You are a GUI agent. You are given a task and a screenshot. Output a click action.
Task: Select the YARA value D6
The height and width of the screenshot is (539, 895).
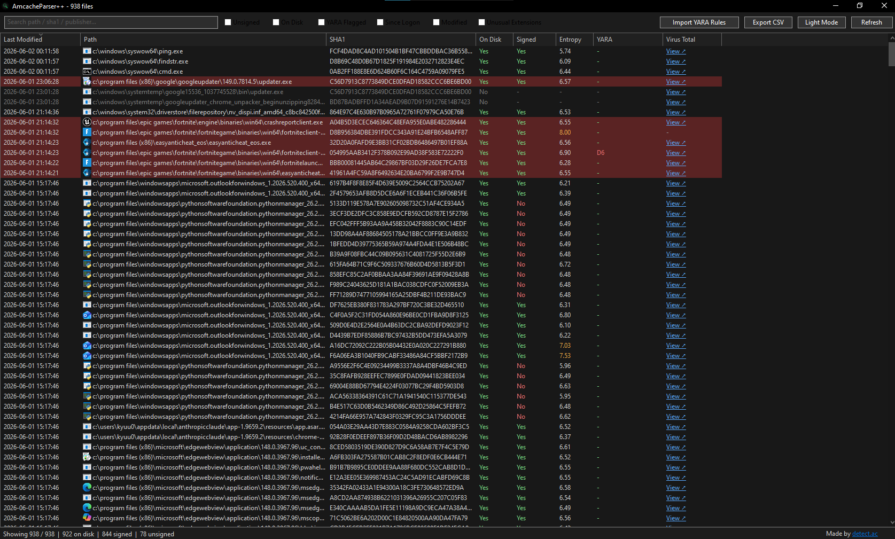click(601, 153)
